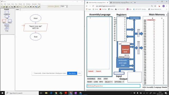Toggle the ink pen tool in Raptor
Viewport: 169px width, 95px height.
click(x=39, y=7)
